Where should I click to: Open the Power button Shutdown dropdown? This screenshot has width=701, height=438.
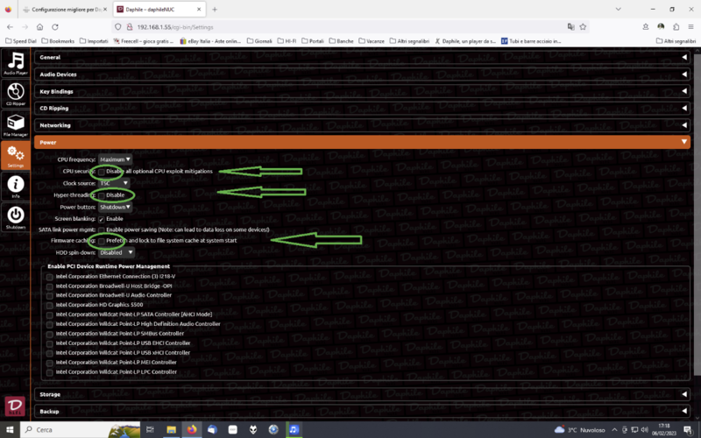tap(115, 207)
